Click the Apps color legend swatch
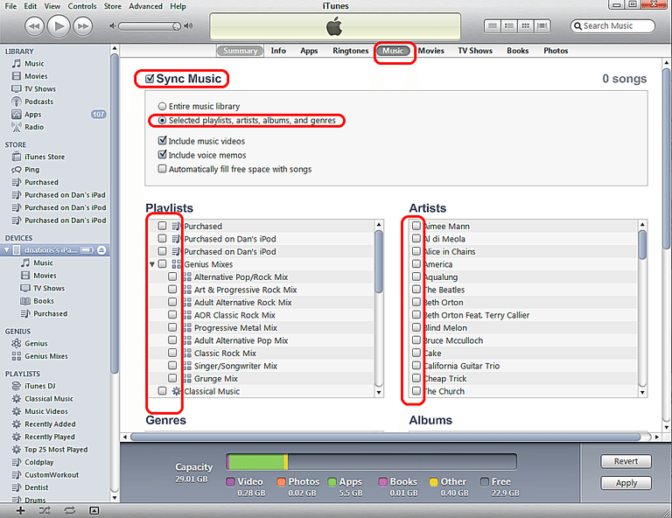672x518 pixels. pyautogui.click(x=332, y=482)
